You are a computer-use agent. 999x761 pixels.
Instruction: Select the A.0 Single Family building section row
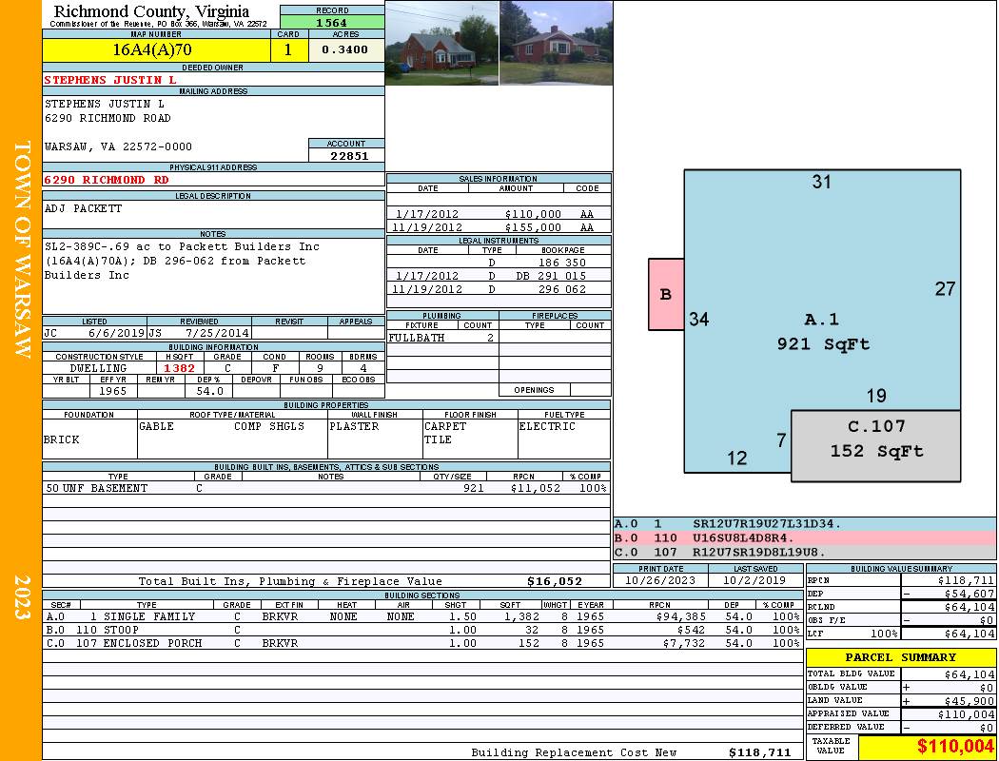(422, 616)
